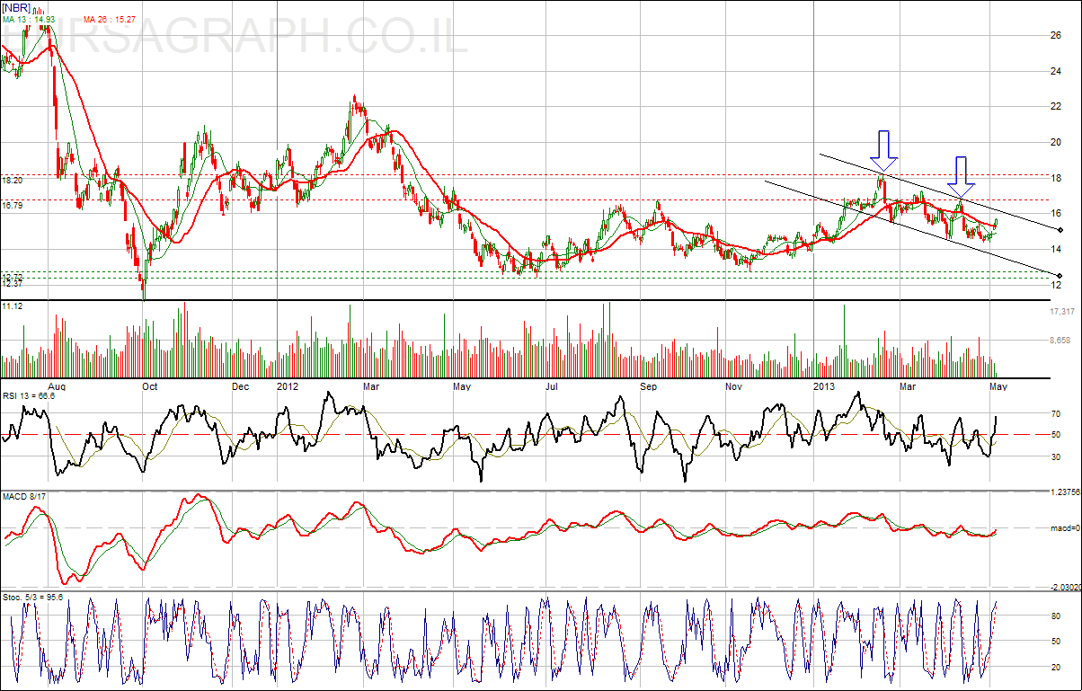Click the 24 price axis value

pos(1056,71)
